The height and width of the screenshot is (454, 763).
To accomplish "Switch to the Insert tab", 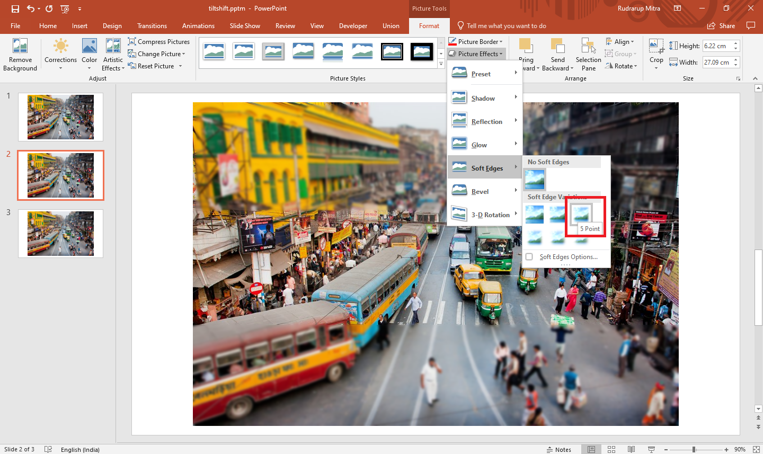I will [79, 25].
